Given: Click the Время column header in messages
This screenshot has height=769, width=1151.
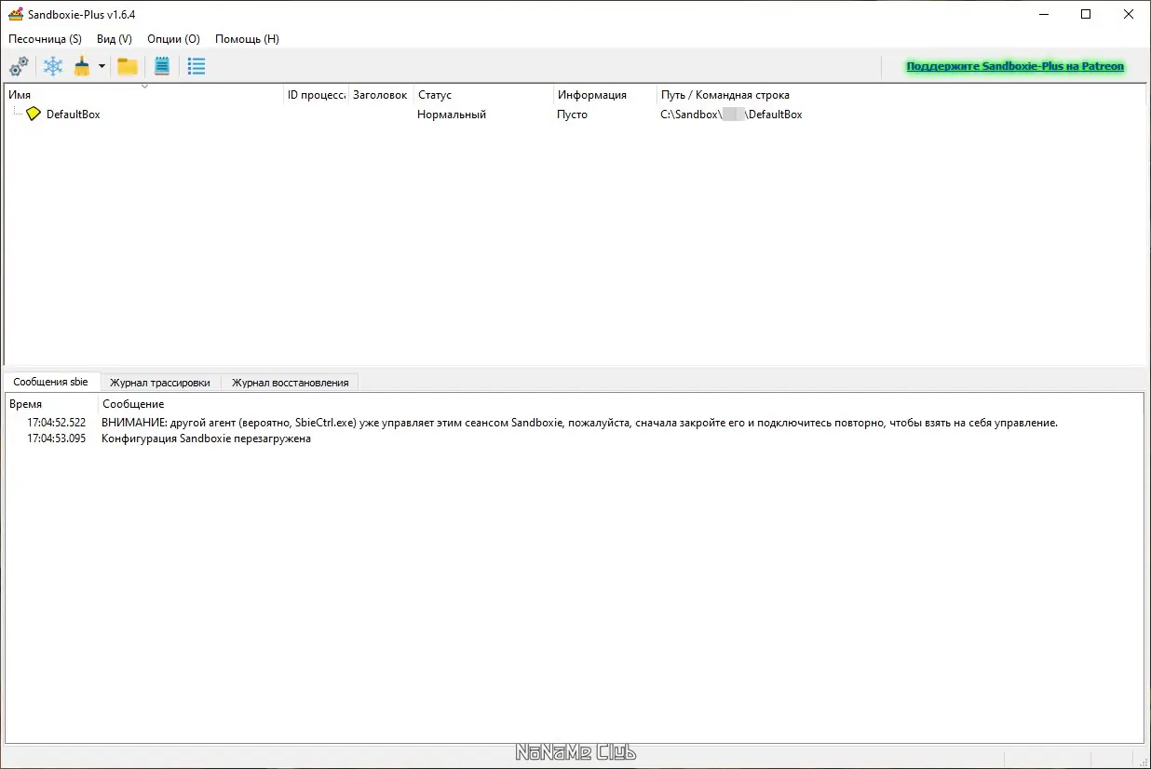Looking at the screenshot, I should (x=51, y=404).
